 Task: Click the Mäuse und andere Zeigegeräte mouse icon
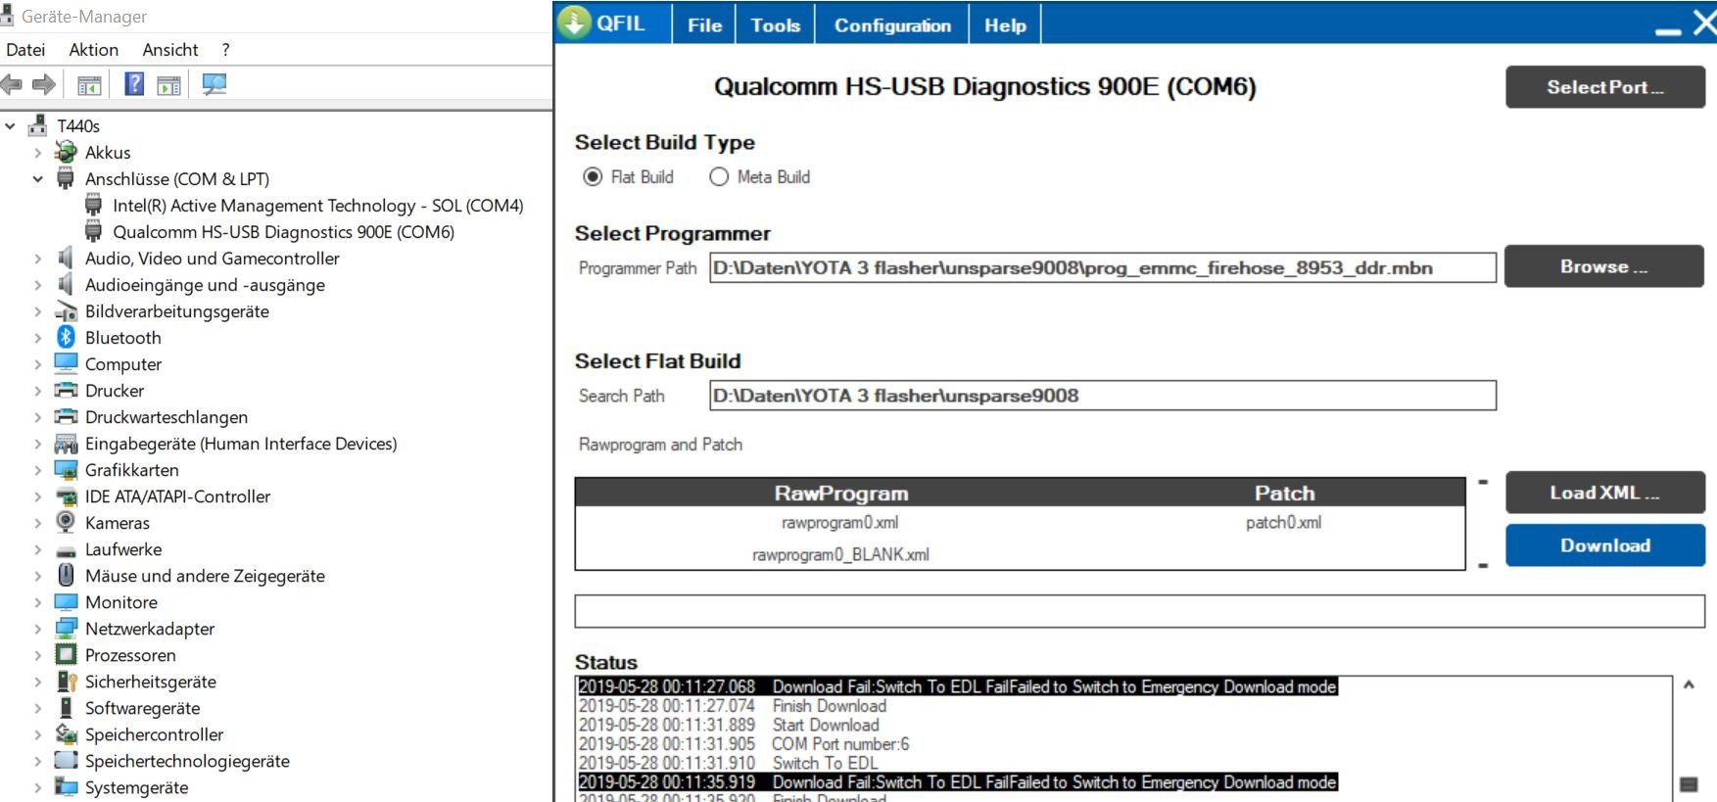point(66,575)
